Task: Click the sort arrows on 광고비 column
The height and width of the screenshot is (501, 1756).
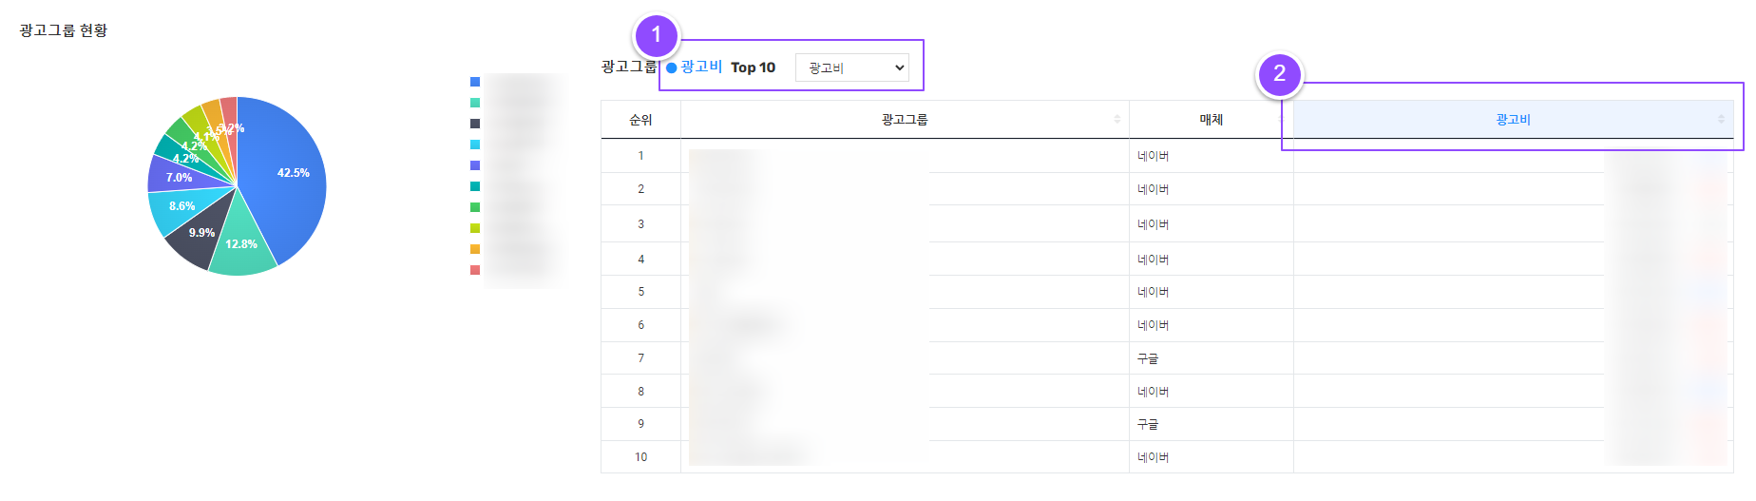Action: pyautogui.click(x=1721, y=119)
